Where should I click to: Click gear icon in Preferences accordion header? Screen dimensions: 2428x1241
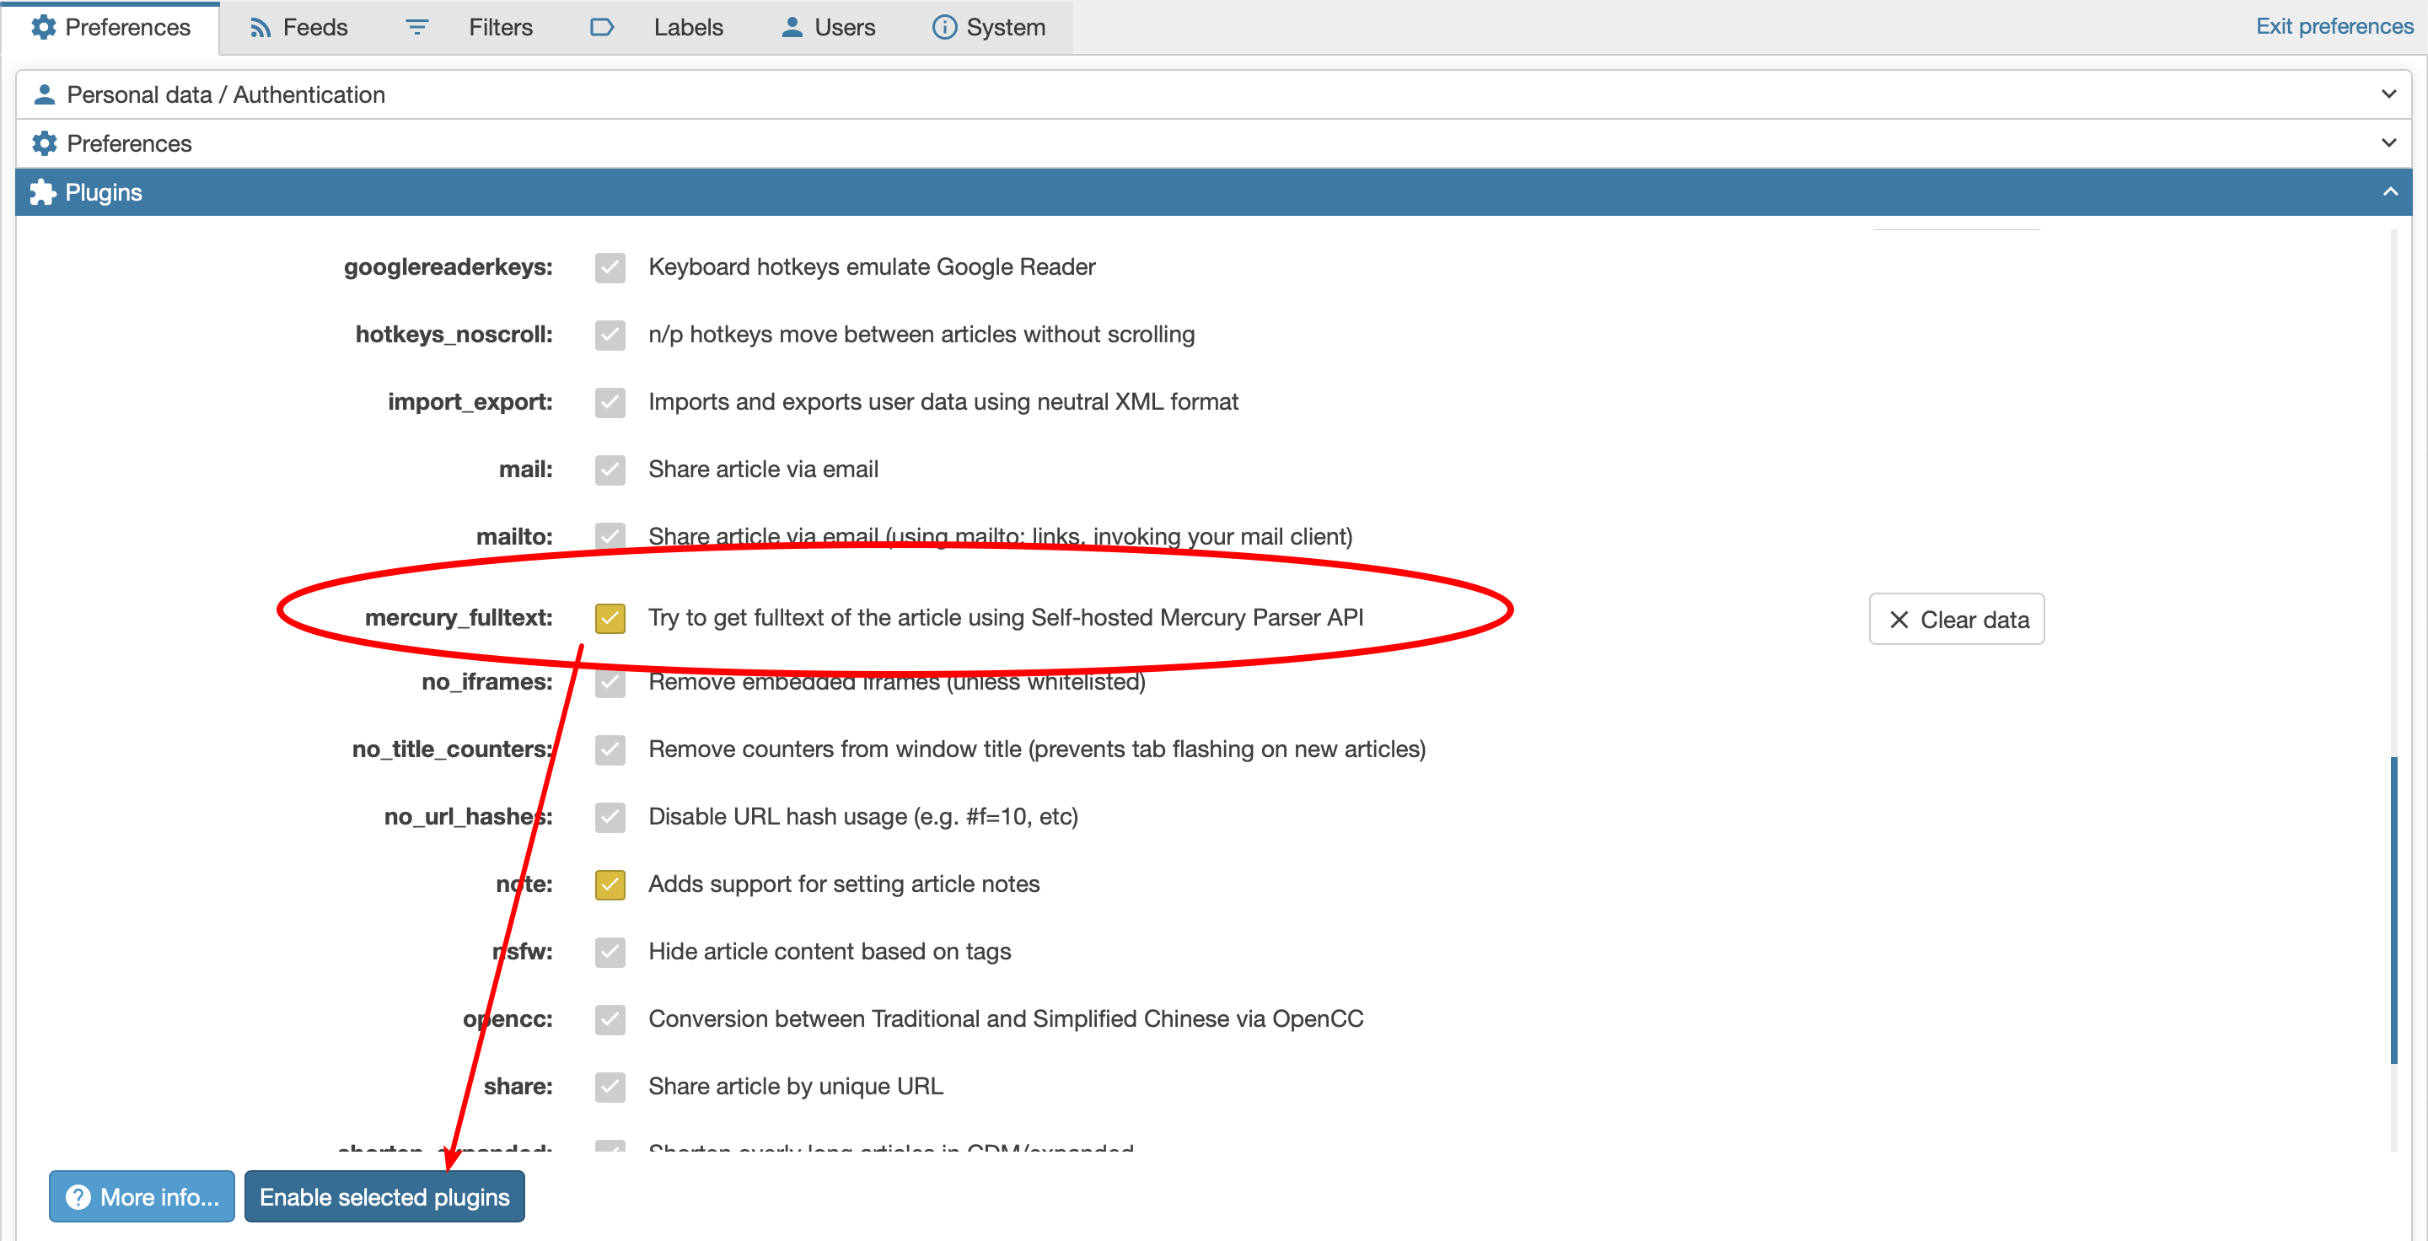coord(43,143)
